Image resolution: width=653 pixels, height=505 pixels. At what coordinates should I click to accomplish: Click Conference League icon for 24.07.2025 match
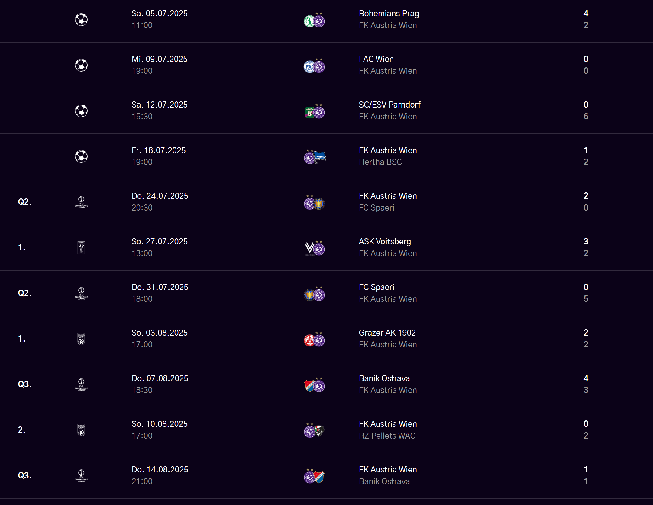(81, 202)
